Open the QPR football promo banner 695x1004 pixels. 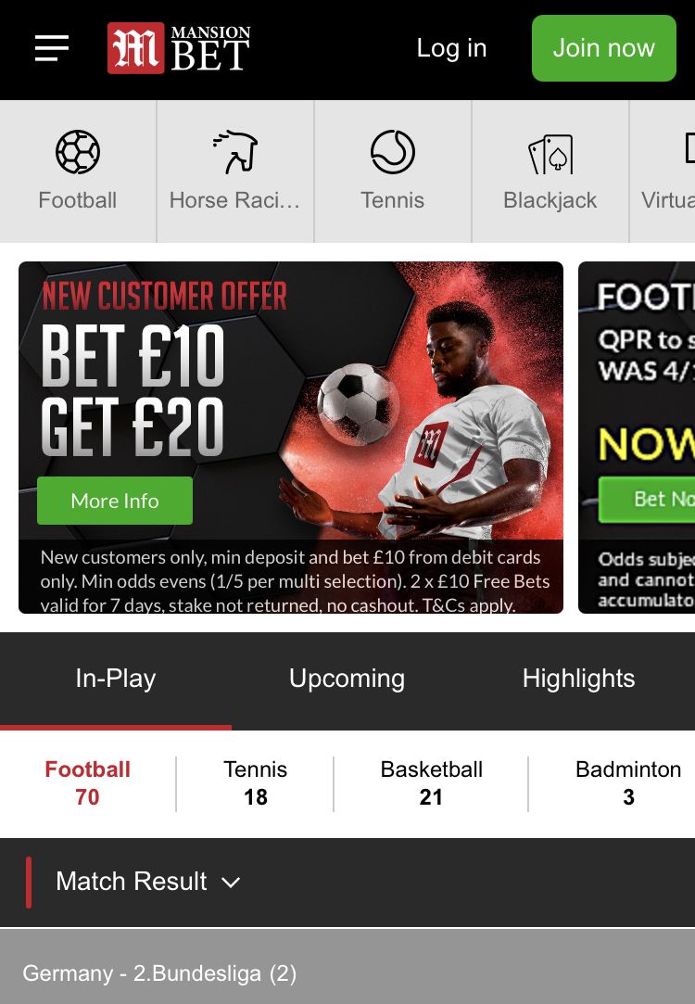pos(637,438)
